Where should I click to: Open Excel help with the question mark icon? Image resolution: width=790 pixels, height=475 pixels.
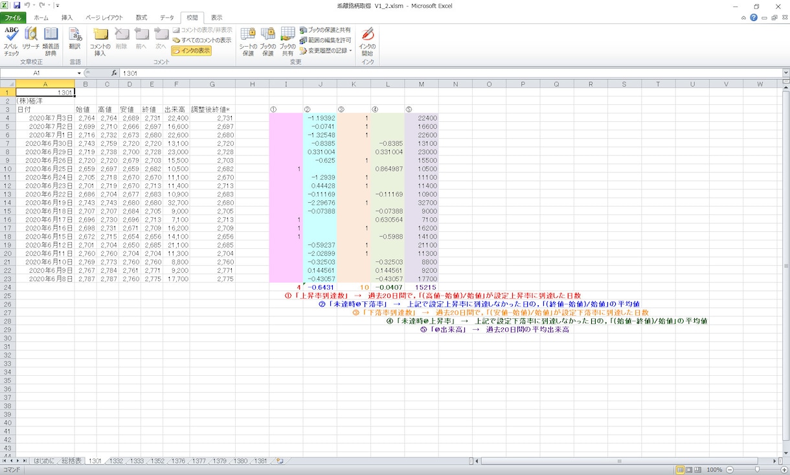[x=754, y=17]
